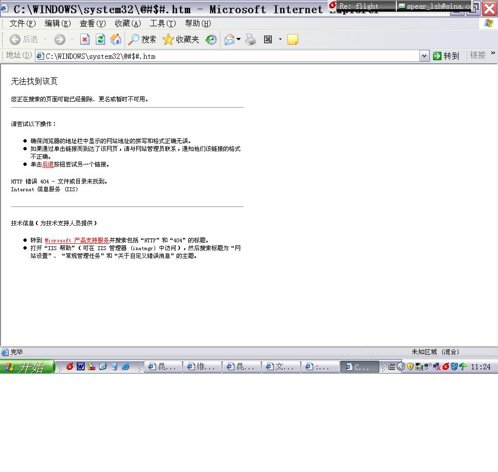Click the Forward arrow button
Screen dimensions: 498x472
(60, 39)
